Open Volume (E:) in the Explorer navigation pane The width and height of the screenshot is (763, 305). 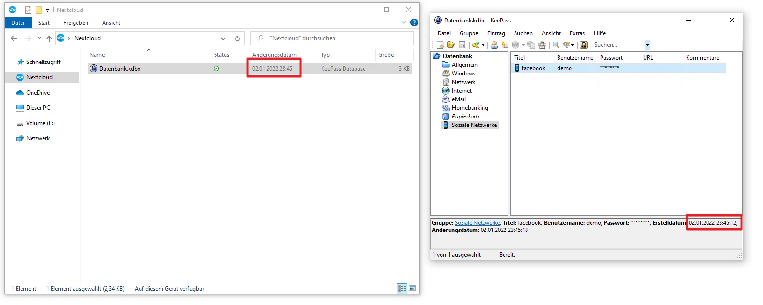tap(40, 123)
